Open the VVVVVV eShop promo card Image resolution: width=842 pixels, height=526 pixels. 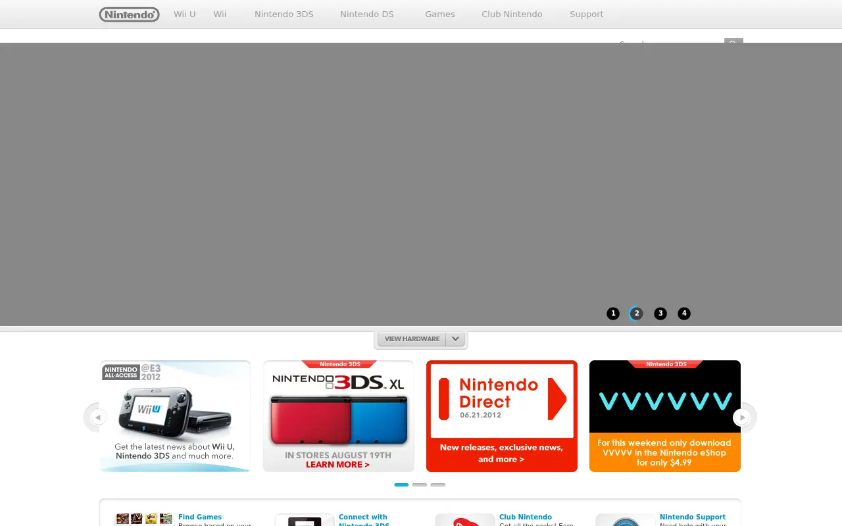pyautogui.click(x=665, y=416)
